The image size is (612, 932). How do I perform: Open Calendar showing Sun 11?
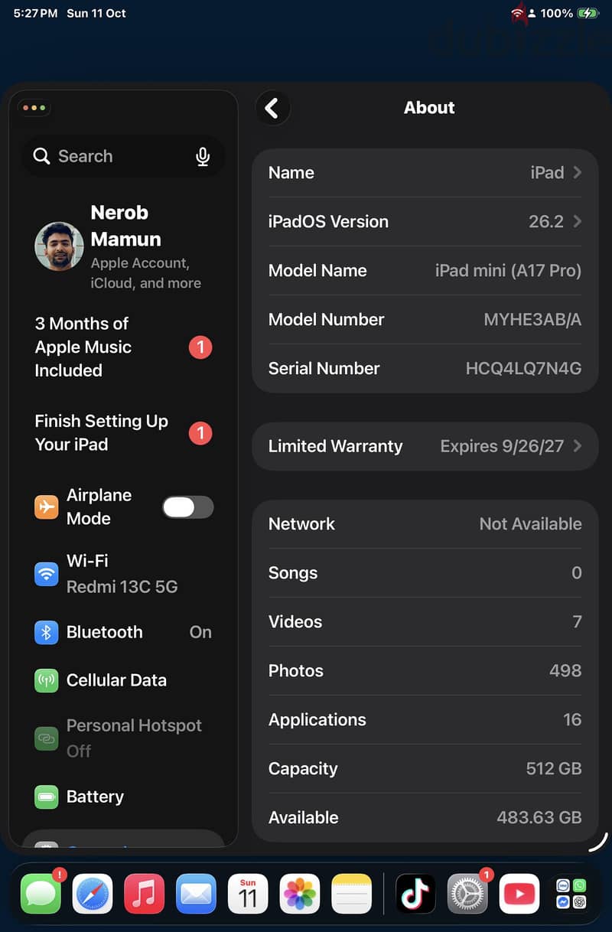point(248,893)
